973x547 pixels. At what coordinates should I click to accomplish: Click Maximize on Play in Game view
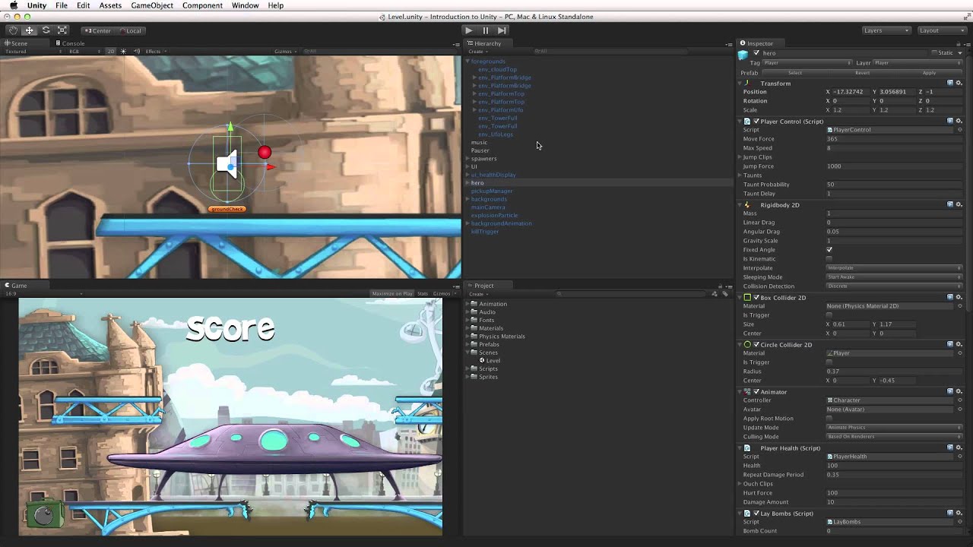pos(392,293)
